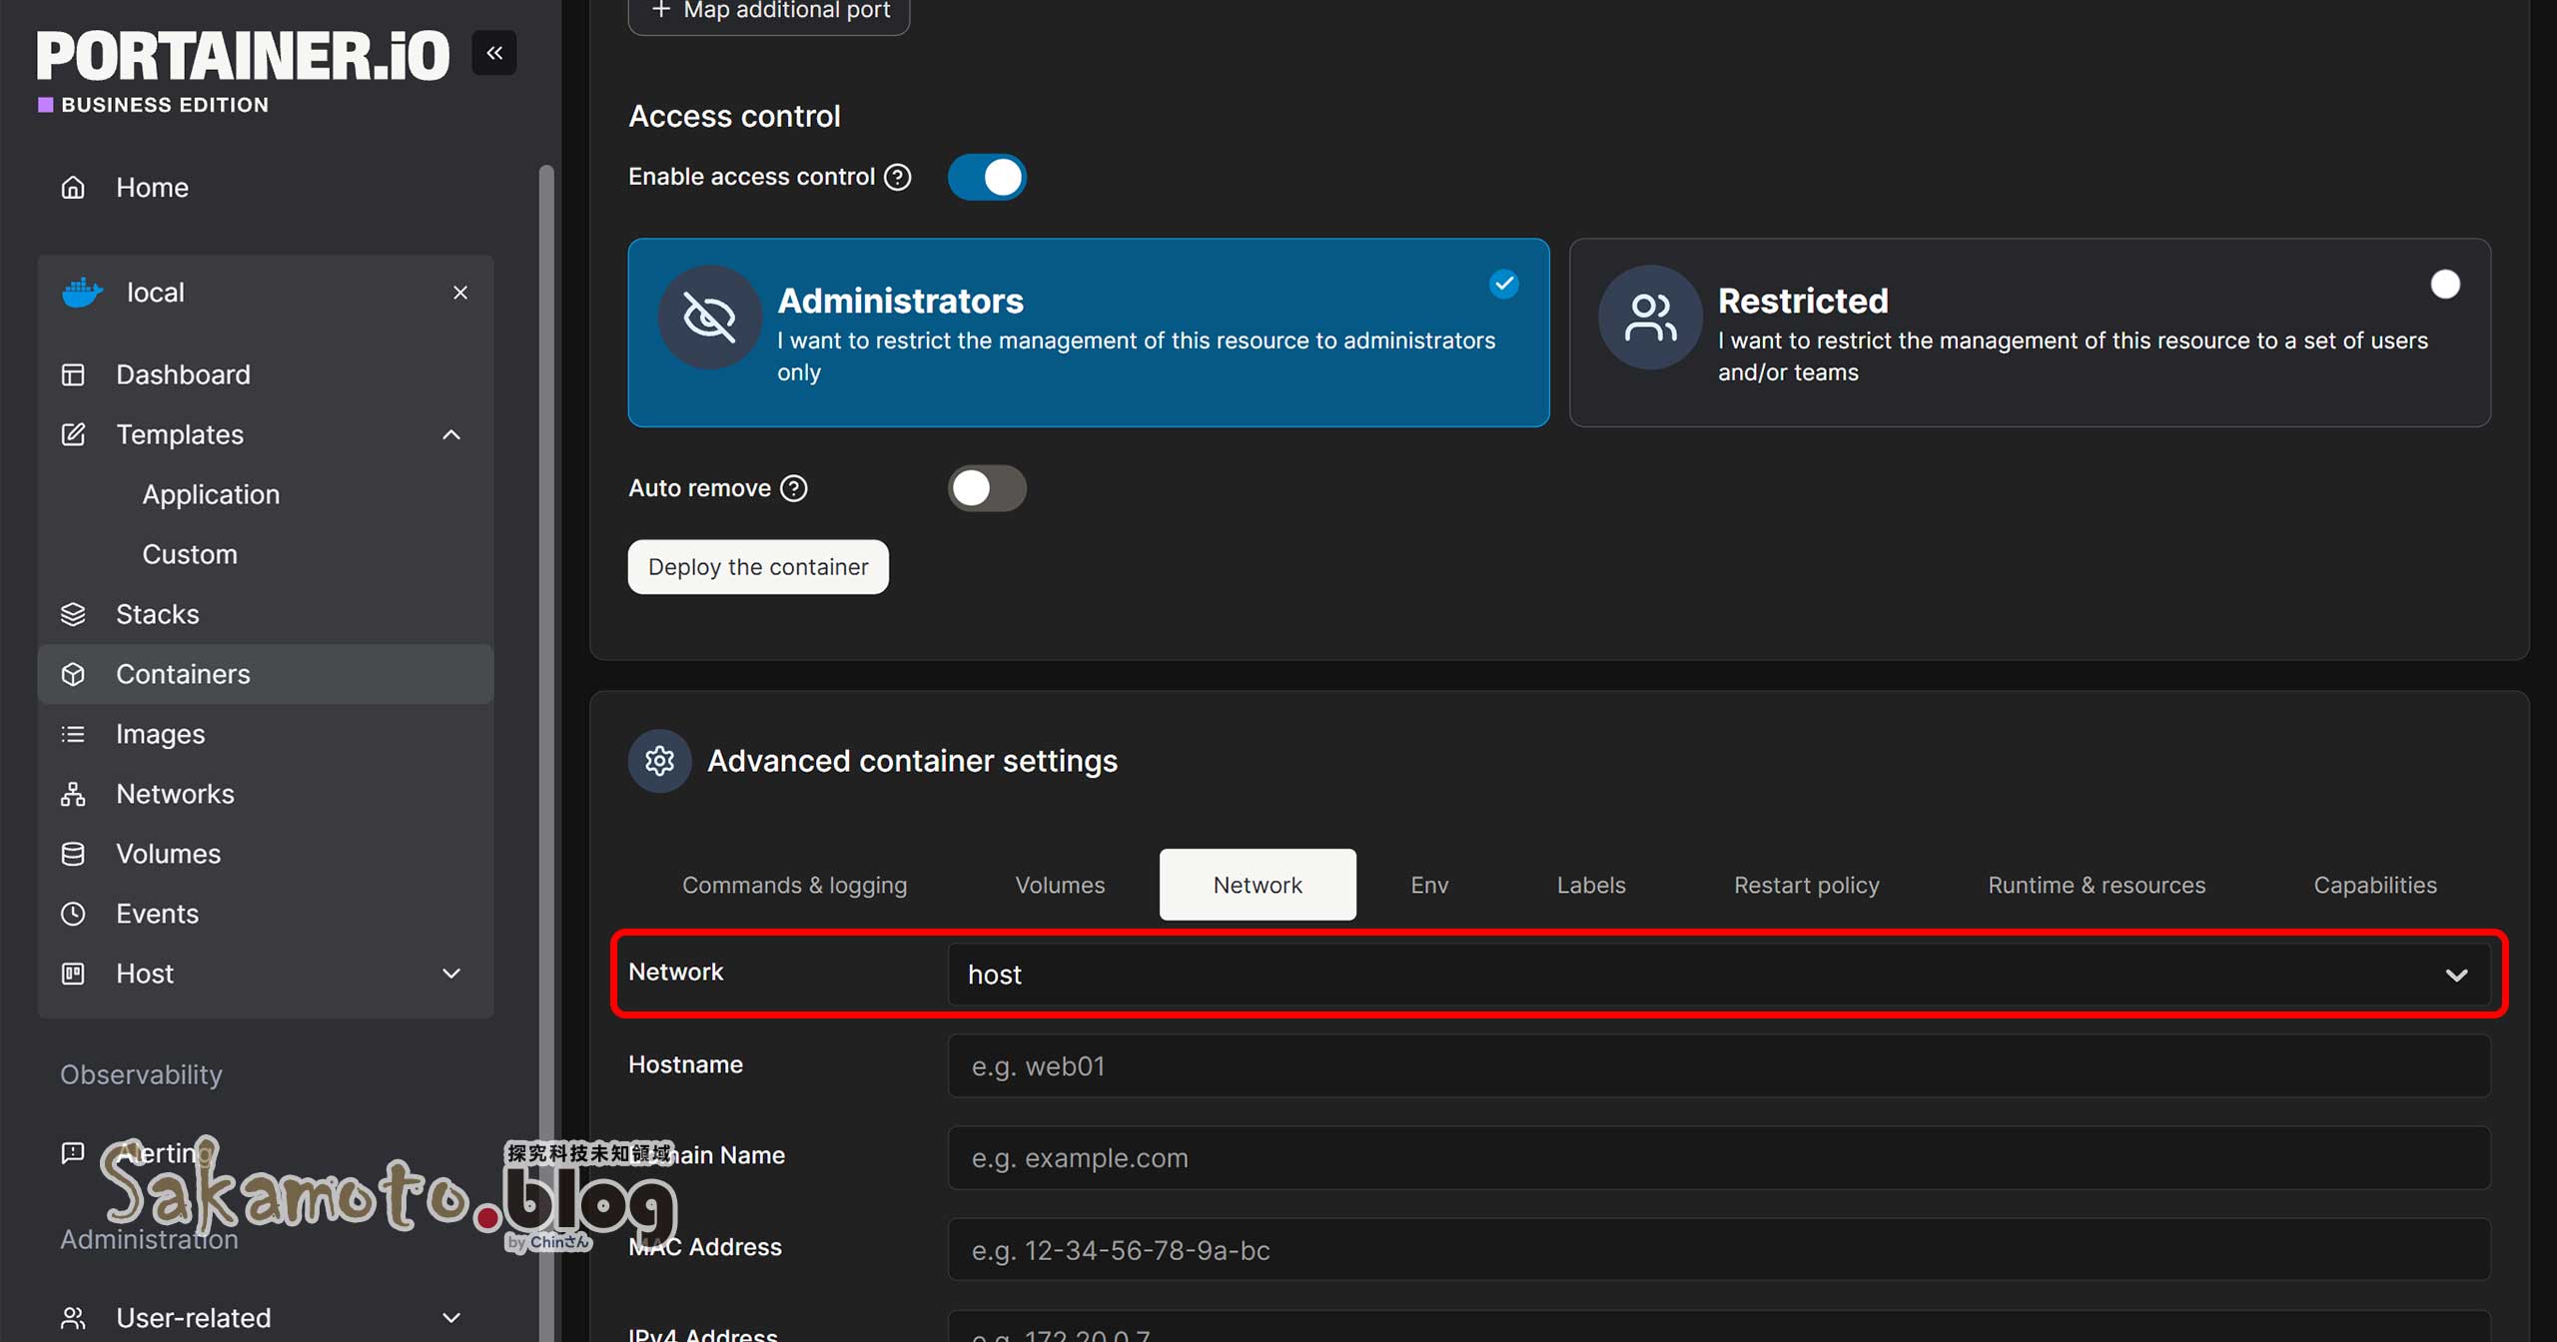Viewport: 2557px width, 1342px height.
Task: Open the Auto remove help tooltip icon
Action: [794, 488]
